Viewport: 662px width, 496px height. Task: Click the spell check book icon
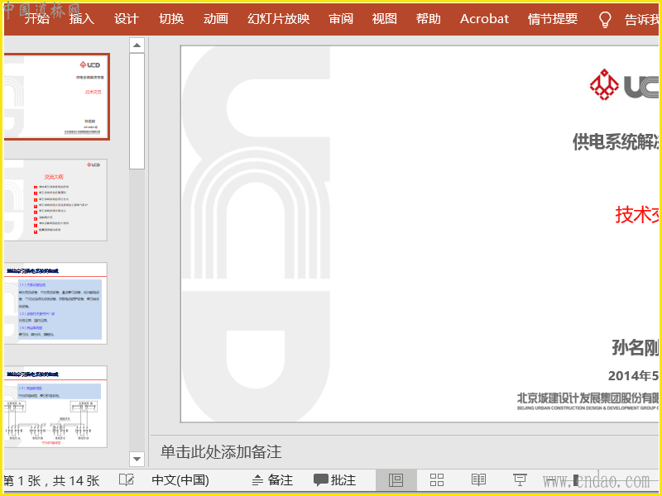pyautogui.click(x=127, y=480)
